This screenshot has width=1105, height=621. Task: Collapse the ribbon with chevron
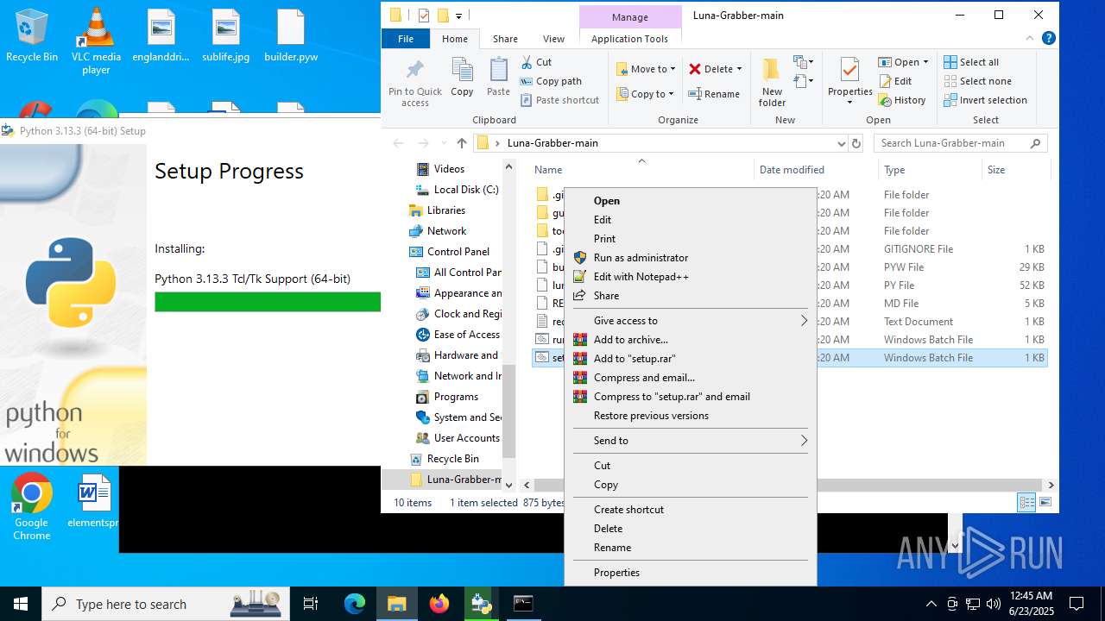point(1031,39)
